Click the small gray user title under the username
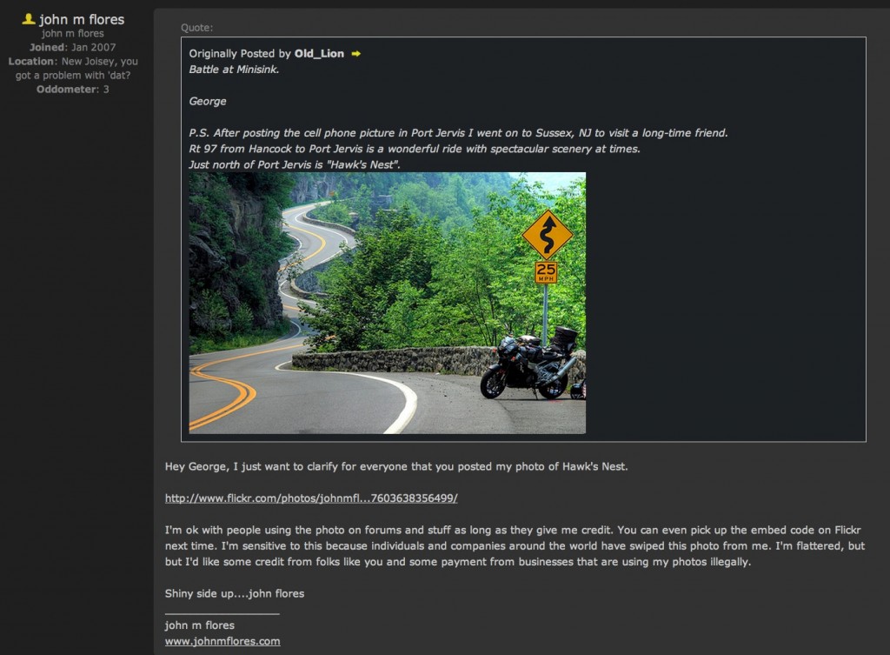Image resolution: width=890 pixels, height=655 pixels. click(x=73, y=34)
